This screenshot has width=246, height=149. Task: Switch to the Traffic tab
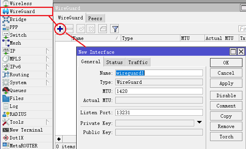(x=138, y=62)
